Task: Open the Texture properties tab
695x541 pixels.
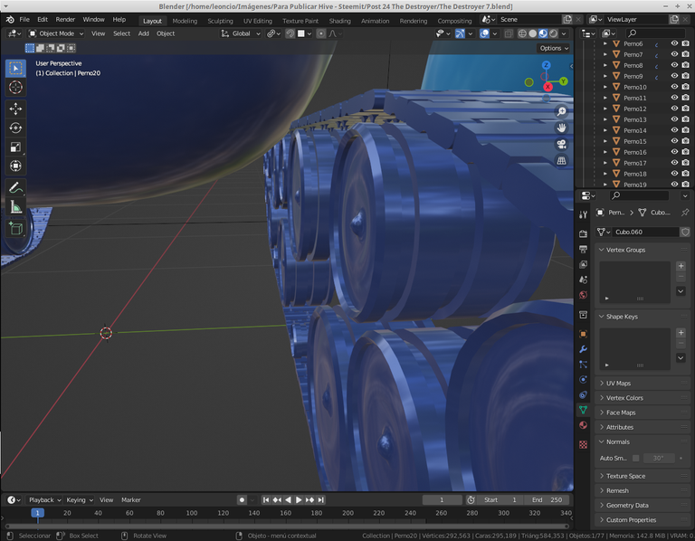Action: (x=584, y=444)
